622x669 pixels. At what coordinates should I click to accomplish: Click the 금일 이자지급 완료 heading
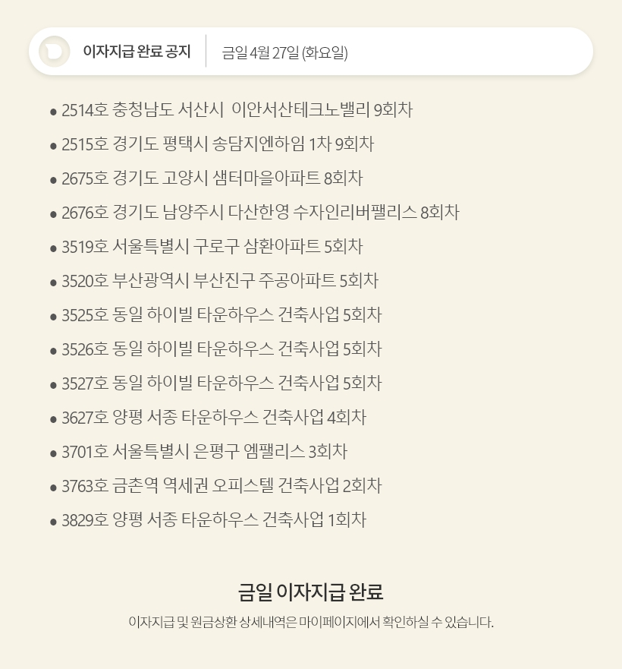311,592
